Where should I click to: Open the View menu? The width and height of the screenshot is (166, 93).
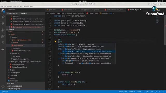point(15,6)
